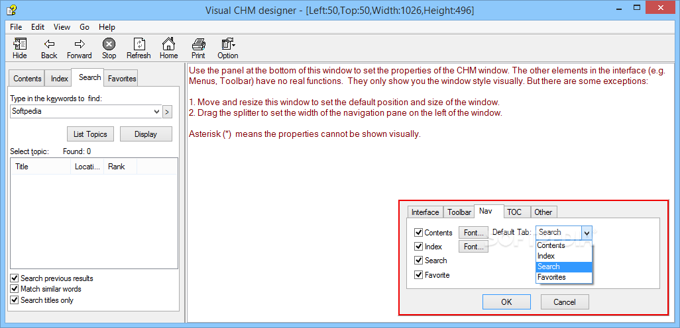Open the Other properties tab
Image resolution: width=680 pixels, height=328 pixels.
(543, 212)
